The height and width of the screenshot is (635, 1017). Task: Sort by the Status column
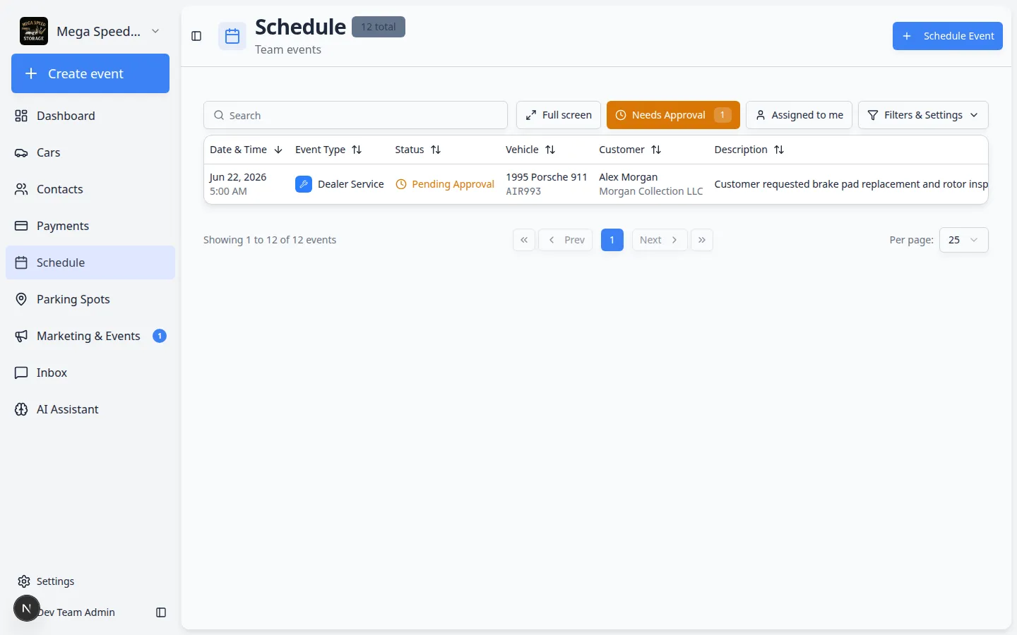coord(417,150)
